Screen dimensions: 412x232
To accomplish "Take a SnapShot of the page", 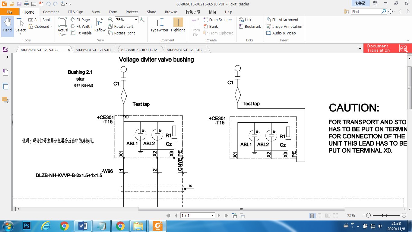I will click(40, 20).
